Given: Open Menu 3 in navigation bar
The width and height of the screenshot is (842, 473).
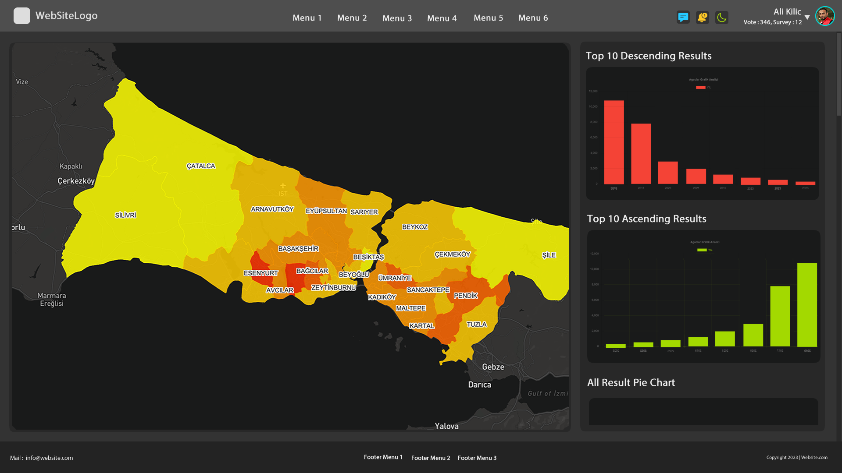Looking at the screenshot, I should pyautogui.click(x=397, y=18).
